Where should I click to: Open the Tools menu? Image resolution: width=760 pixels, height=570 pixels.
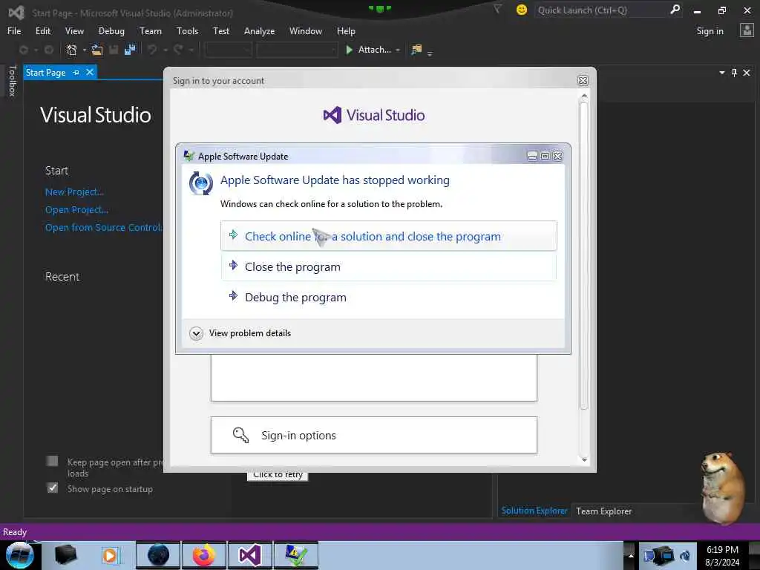pos(187,31)
